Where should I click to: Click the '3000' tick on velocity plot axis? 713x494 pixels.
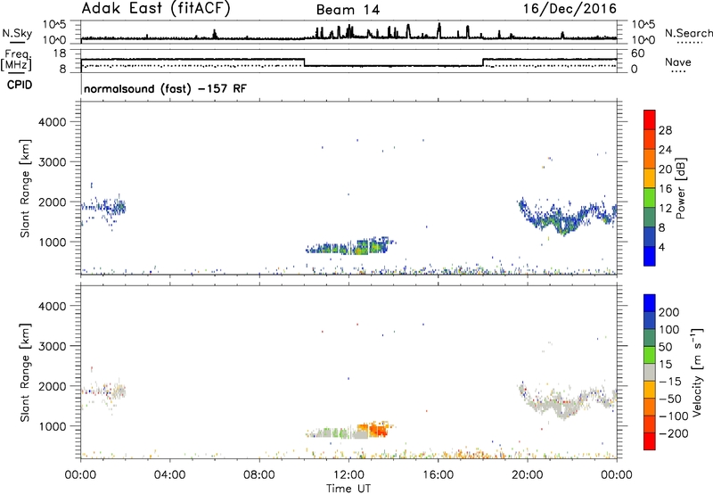click(53, 346)
